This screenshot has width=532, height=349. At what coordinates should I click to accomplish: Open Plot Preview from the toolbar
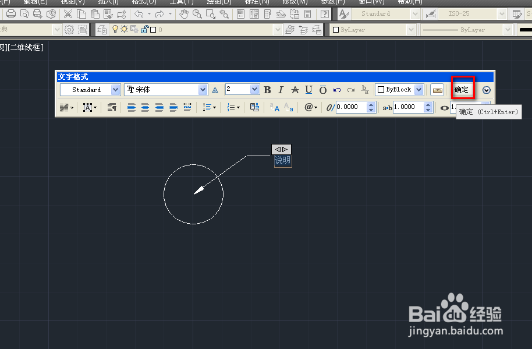click(x=24, y=14)
